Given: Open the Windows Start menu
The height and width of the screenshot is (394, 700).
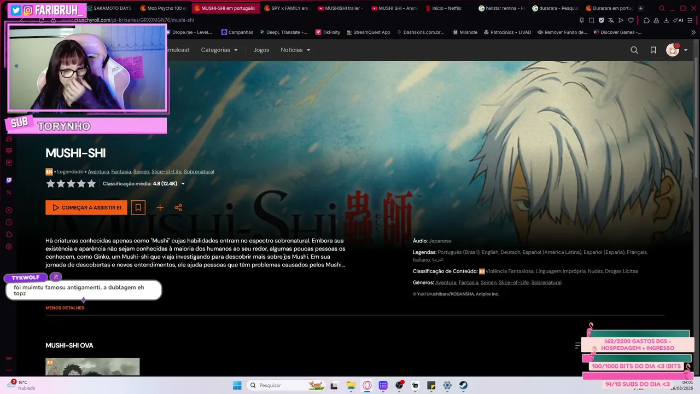Looking at the screenshot, I should click(237, 385).
